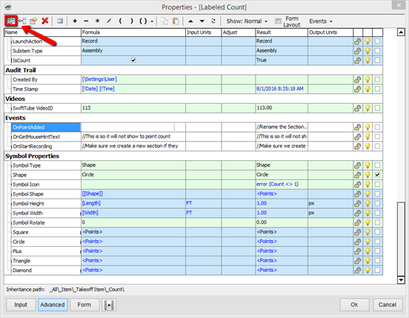
Task: Confirm with the Ok button
Action: pyautogui.click(x=354, y=305)
